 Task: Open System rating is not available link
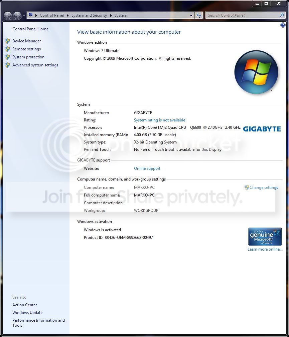pos(159,120)
